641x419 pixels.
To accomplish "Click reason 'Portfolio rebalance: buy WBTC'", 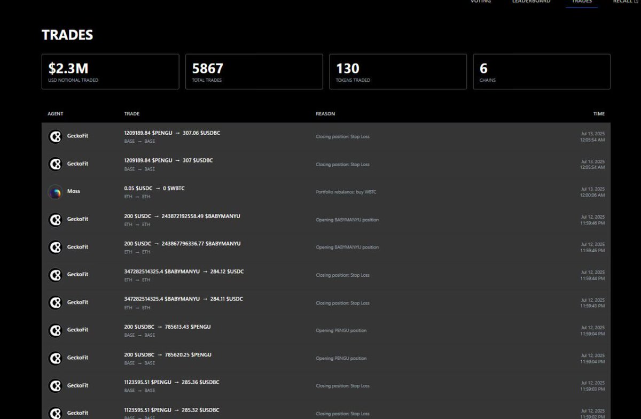I will coord(346,192).
